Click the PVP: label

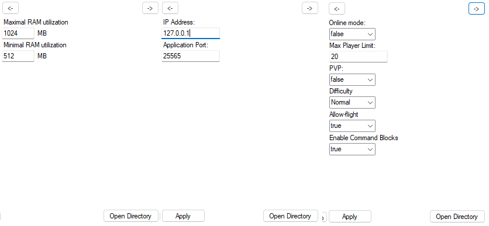[x=336, y=69]
